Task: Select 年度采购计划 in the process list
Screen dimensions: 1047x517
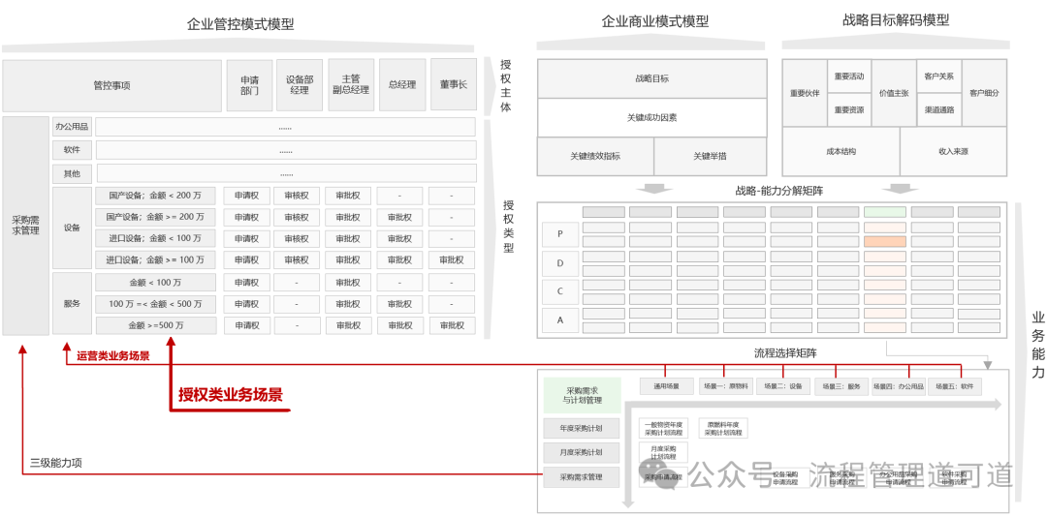Action: 581,428
